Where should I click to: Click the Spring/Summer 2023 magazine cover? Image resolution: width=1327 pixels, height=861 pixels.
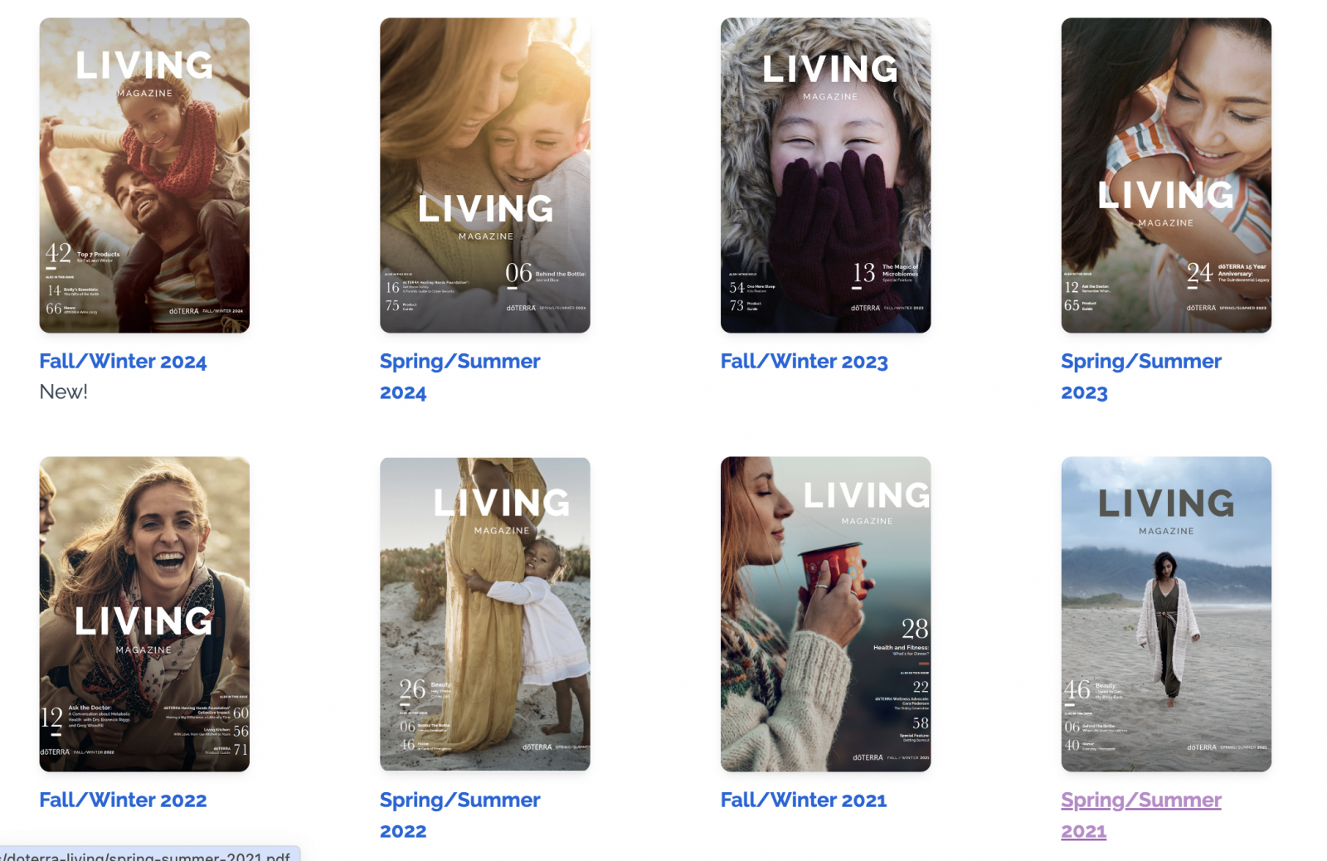coord(1166,175)
